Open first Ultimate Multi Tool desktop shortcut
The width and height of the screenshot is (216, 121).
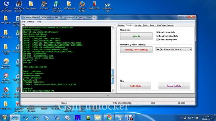[6, 64]
